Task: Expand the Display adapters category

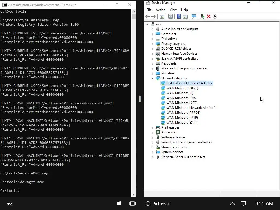Action: pos(152,44)
